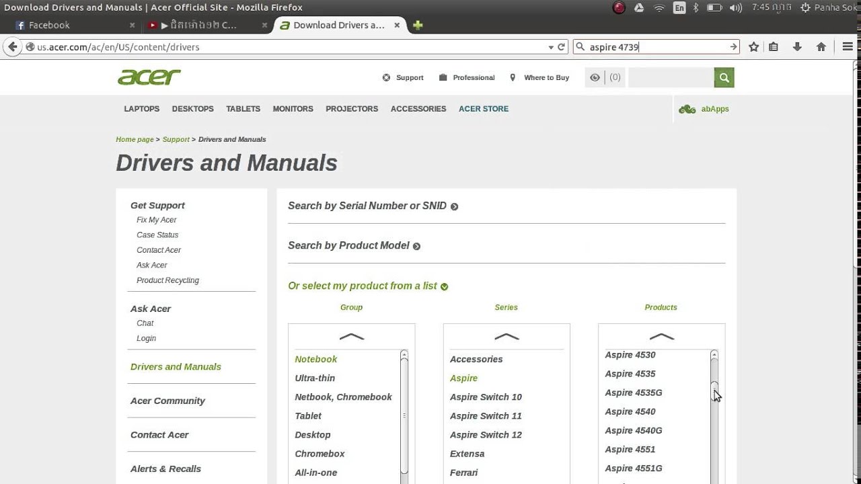The height and width of the screenshot is (484, 861).
Task: Click the eye icon for viewed products
Action: 595,77
